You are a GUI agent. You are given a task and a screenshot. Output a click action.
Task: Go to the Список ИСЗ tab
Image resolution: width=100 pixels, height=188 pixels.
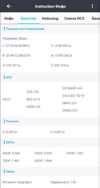pyautogui.click(x=74, y=18)
